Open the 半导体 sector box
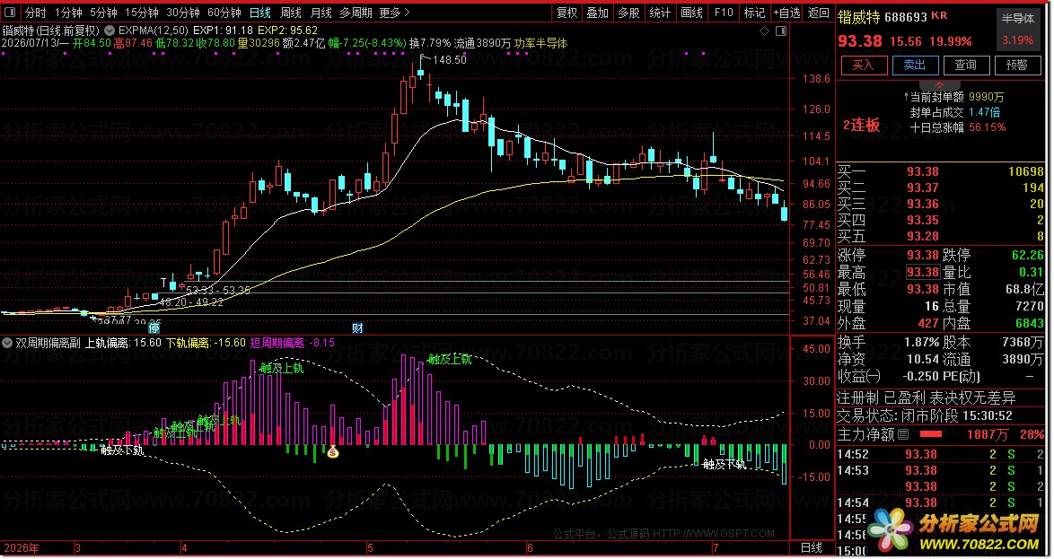Viewport: 1054px width, 559px height. (1018, 30)
